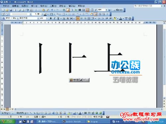Click the Paste clipboard icon
This screenshot has height=124, width=166.
pyautogui.click(x=43, y=10)
